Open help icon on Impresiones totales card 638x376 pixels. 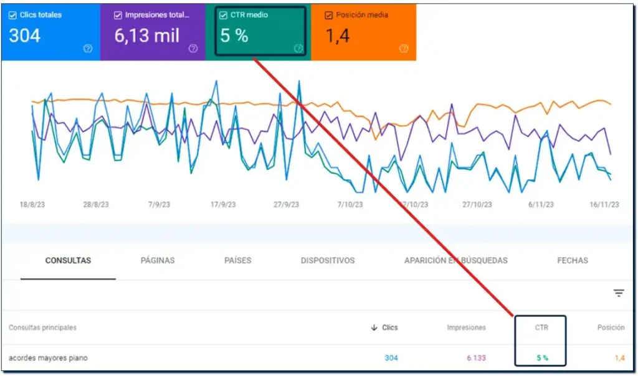[193, 49]
